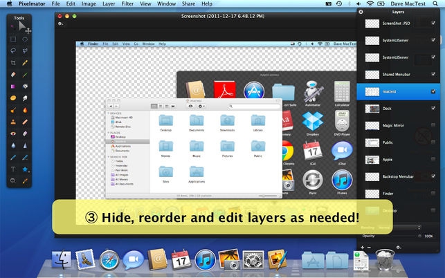Show the Public layer
Image resolution: width=445 pixels, height=278 pixels.
433,142
